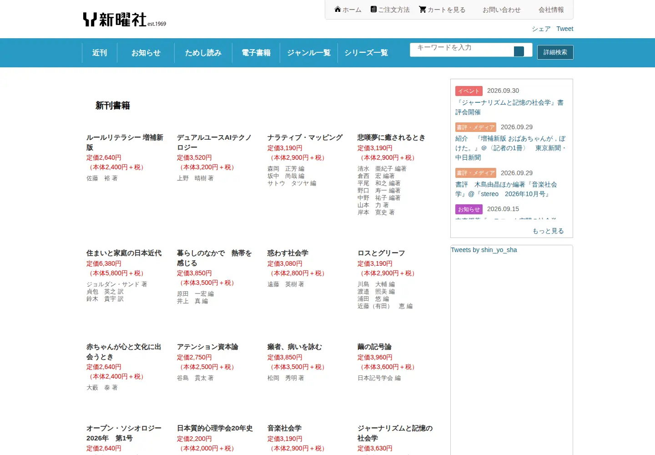Open book ジャーナリズムと記憶の社会学
This screenshot has width=655, height=455.
[395, 433]
